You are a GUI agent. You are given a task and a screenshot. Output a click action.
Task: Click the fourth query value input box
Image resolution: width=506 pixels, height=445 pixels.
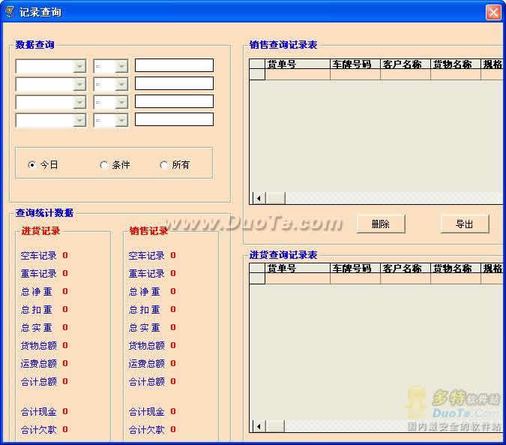(174, 119)
